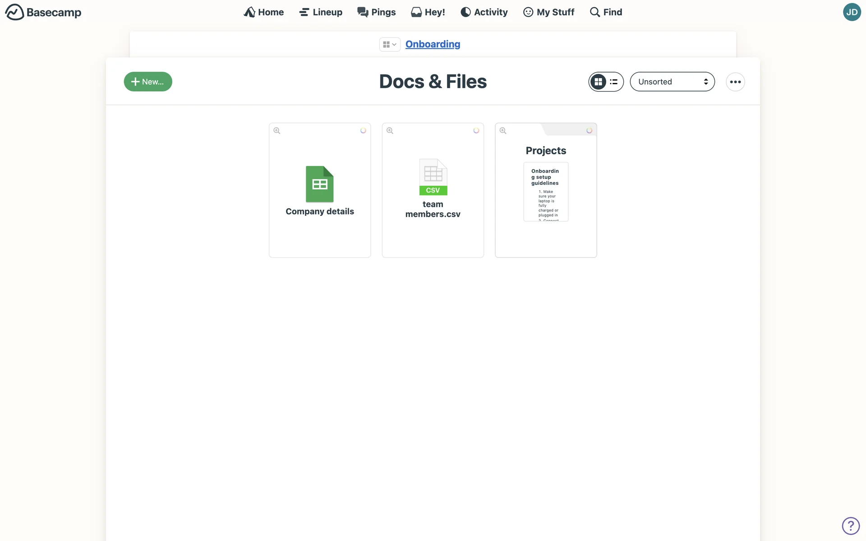The image size is (866, 541).
Task: Click the magnifier icon on team members.csv
Action: click(390, 131)
